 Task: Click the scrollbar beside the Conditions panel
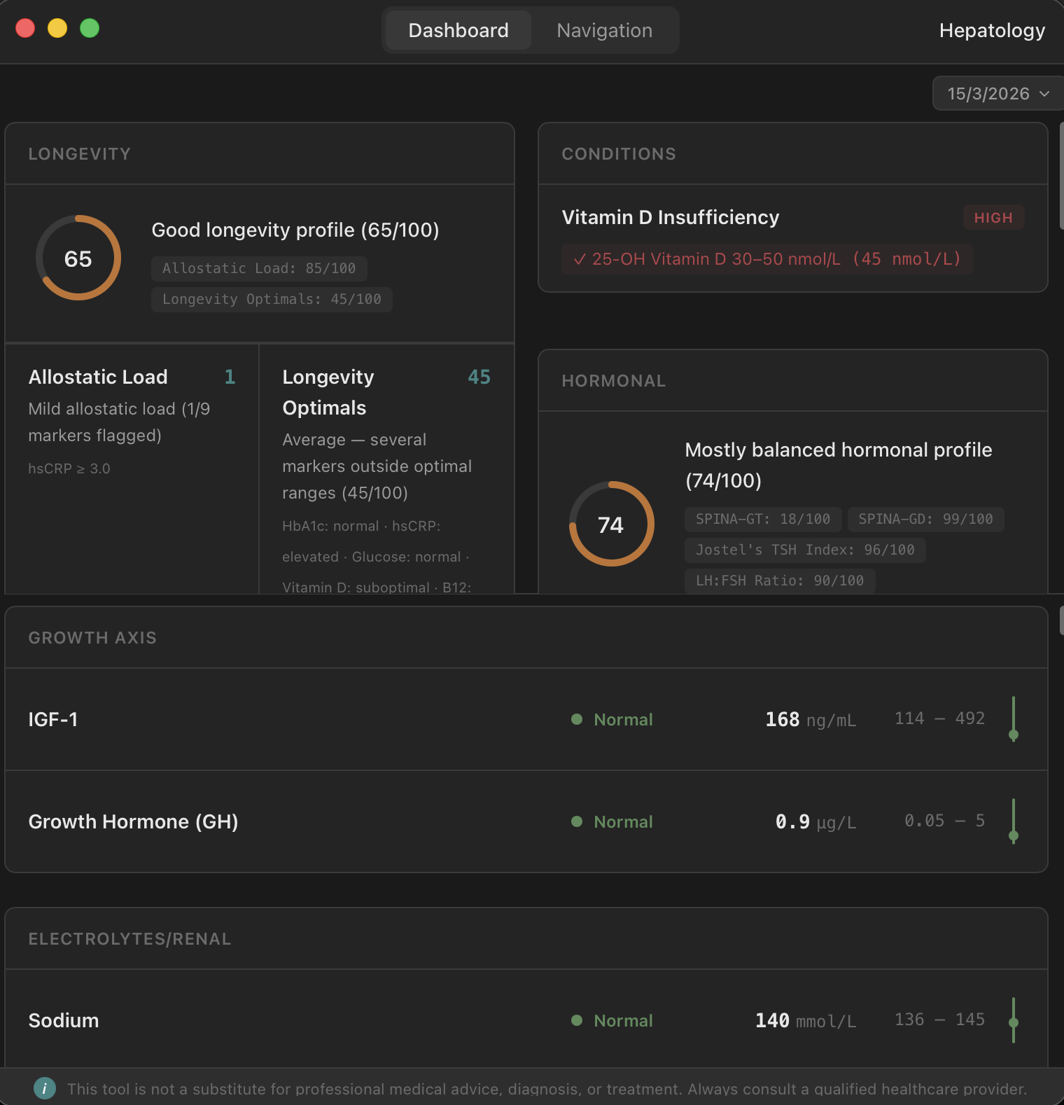[1061, 176]
